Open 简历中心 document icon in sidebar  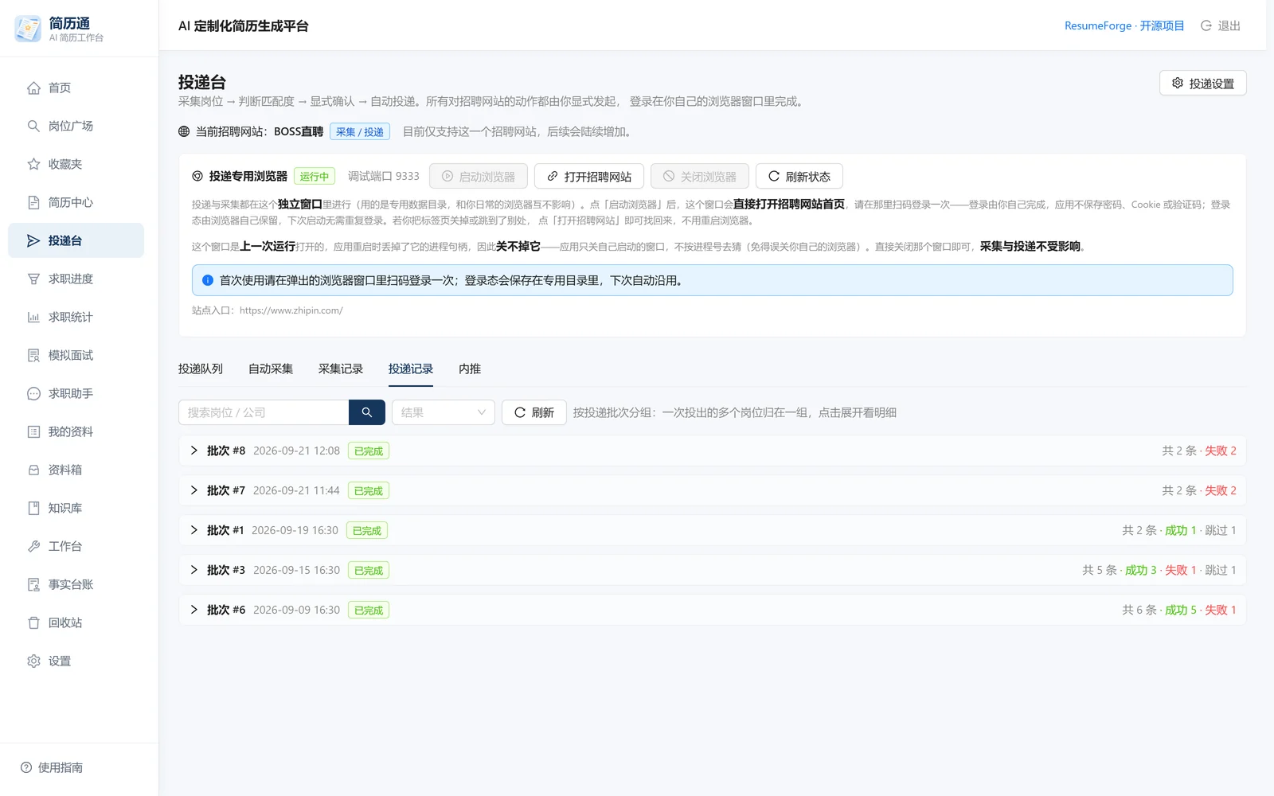click(33, 202)
